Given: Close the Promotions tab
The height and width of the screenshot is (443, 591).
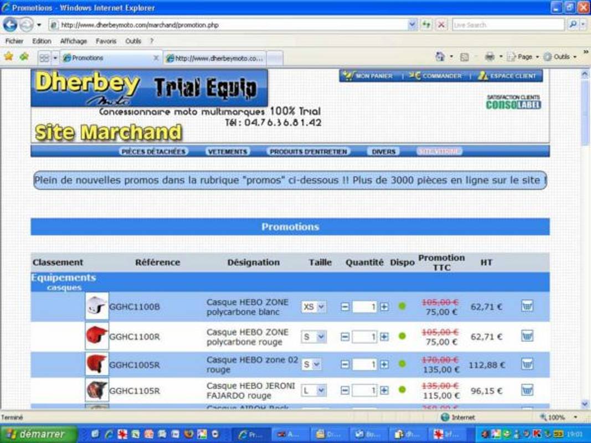Looking at the screenshot, I should point(156,58).
